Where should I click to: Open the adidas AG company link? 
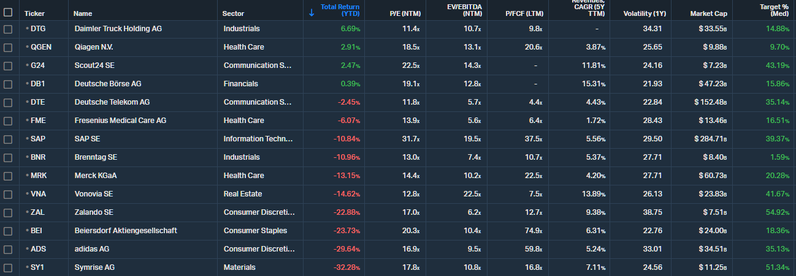pyautogui.click(x=91, y=249)
